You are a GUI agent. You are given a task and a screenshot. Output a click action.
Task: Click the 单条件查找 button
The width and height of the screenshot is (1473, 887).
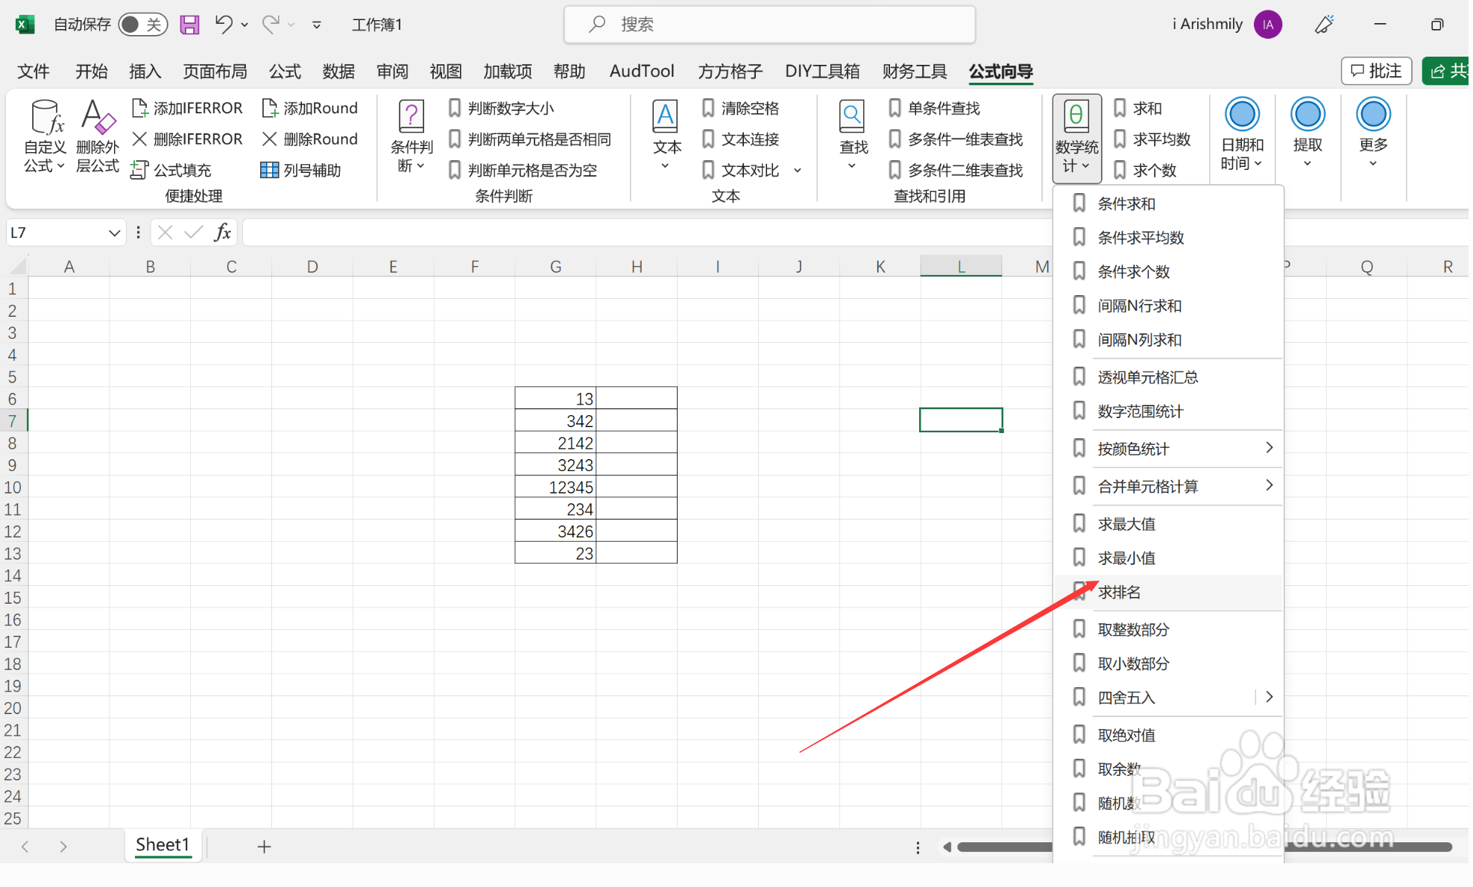click(x=943, y=108)
